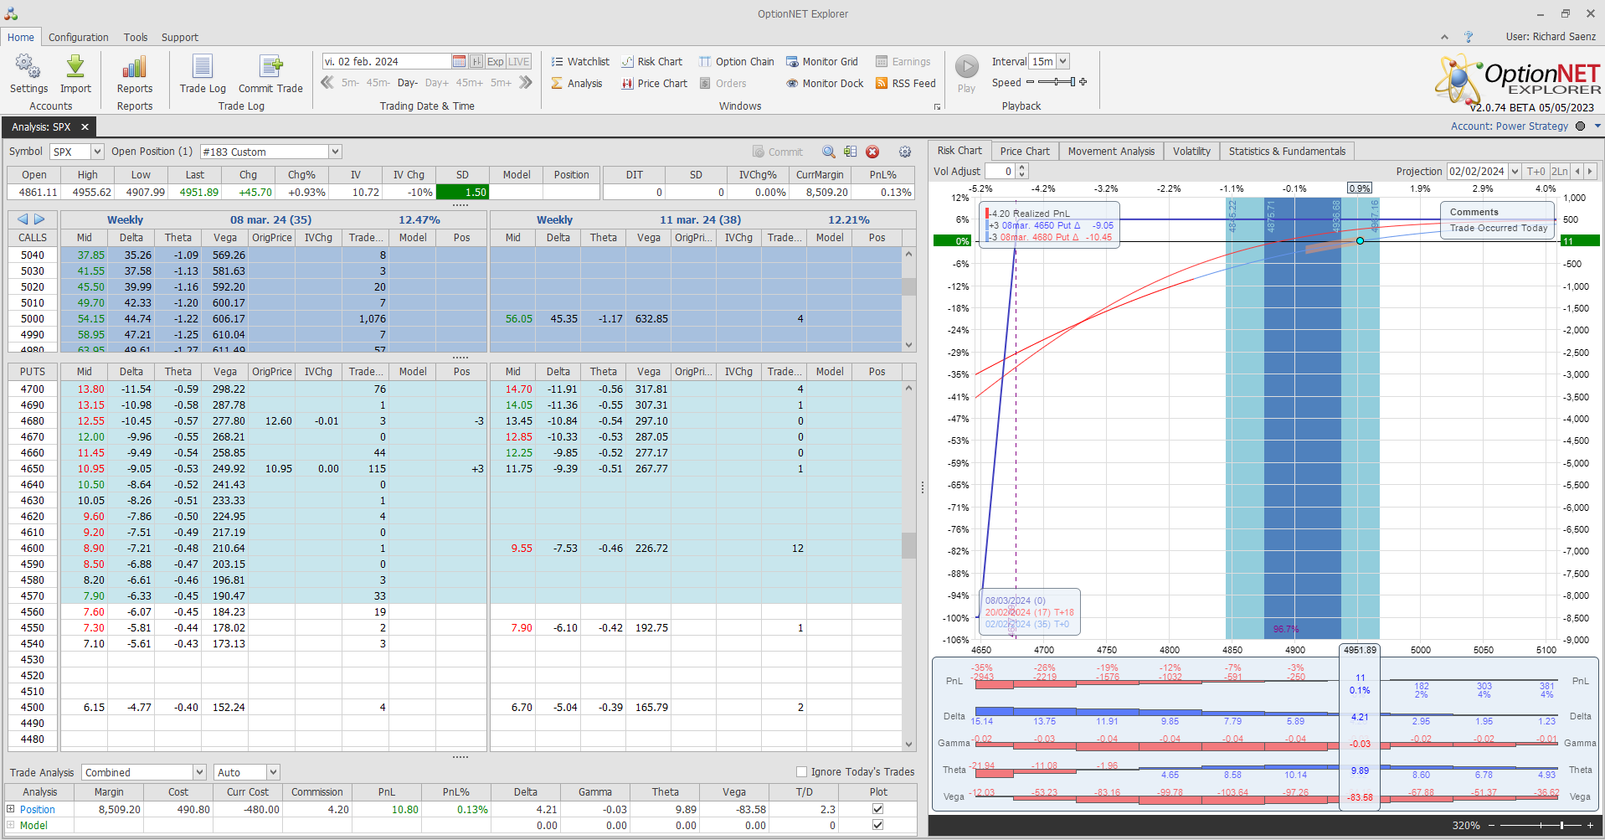Screen dimensions: 1605x840
Task: Open the Reports bar chart icon
Action: tap(135, 74)
